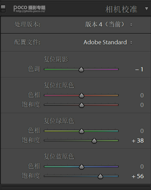Click the red primary 色相 slider handle
151x190 pixels.
point(82,95)
